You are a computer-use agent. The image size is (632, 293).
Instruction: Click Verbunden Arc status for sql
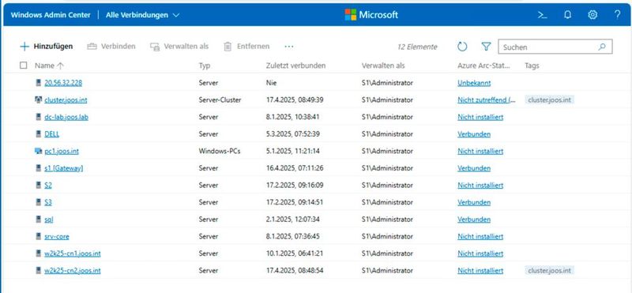(x=474, y=220)
